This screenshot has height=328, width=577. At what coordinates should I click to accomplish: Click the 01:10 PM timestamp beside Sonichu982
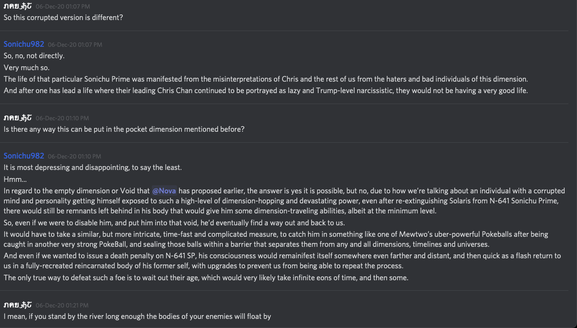click(75, 156)
